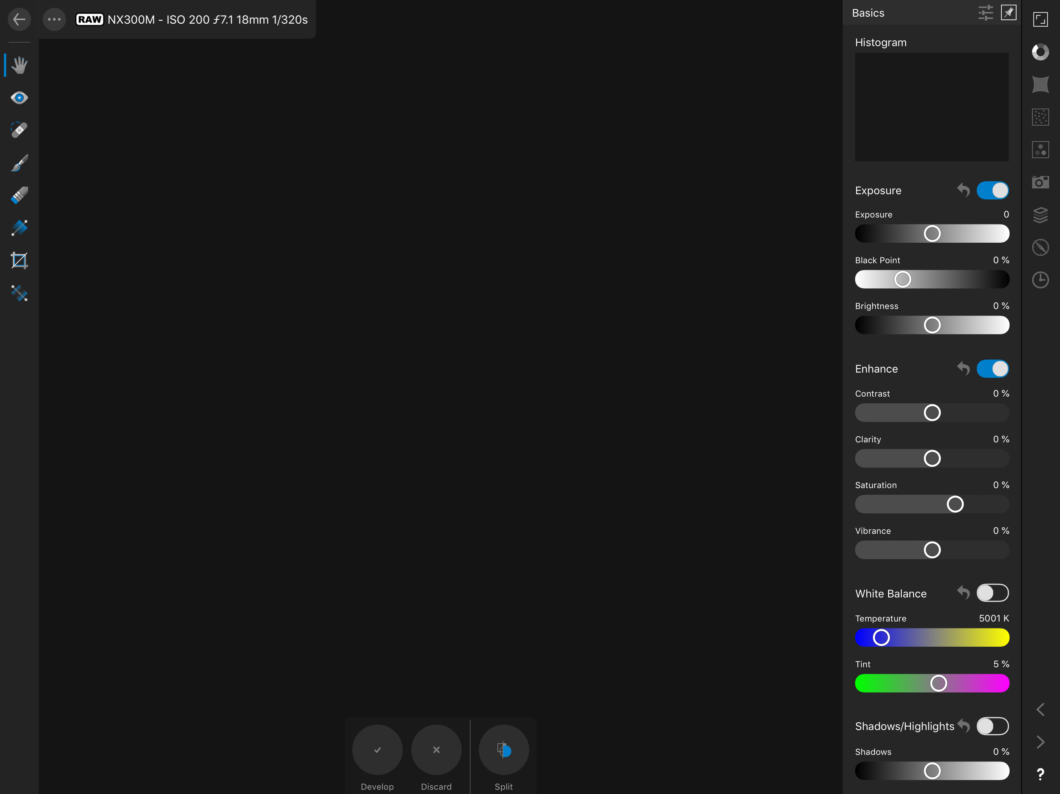Click the Black Point slider handle

click(902, 279)
